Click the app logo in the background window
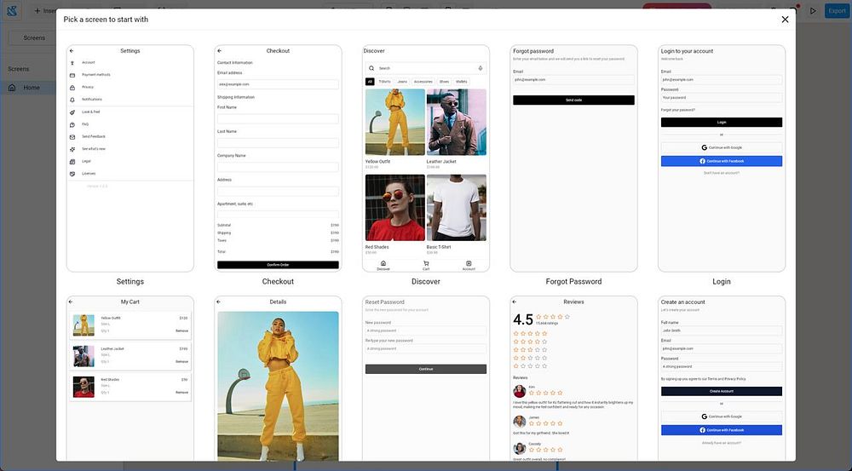This screenshot has height=471, width=852. coord(12,10)
